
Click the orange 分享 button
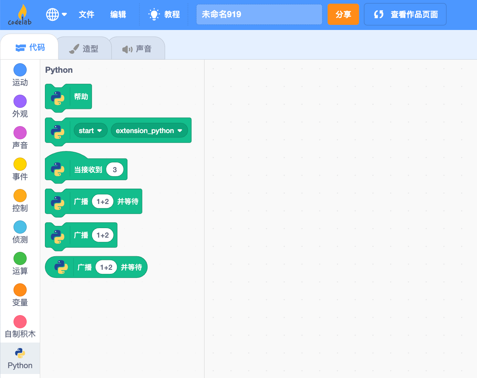point(343,14)
